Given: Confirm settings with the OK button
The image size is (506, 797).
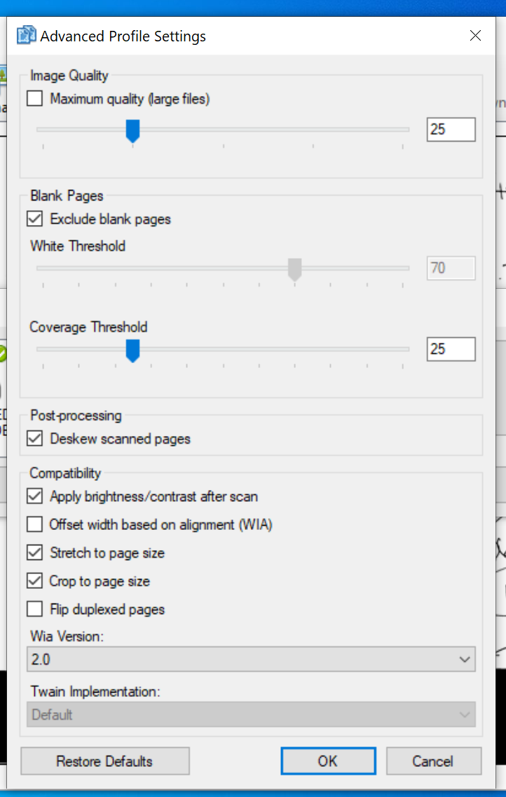Looking at the screenshot, I should (x=328, y=761).
